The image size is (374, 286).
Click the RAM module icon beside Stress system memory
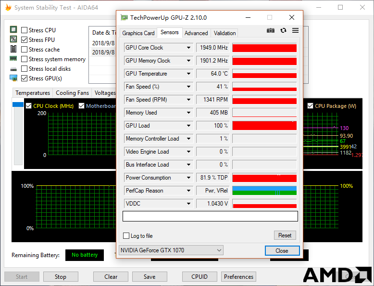coord(13,59)
